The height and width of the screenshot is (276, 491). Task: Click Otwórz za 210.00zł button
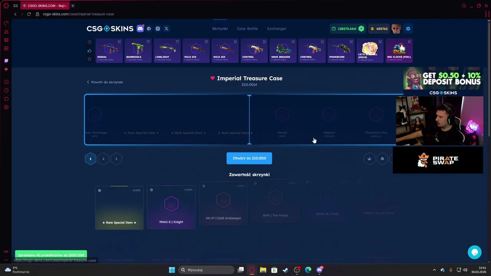[249, 158]
